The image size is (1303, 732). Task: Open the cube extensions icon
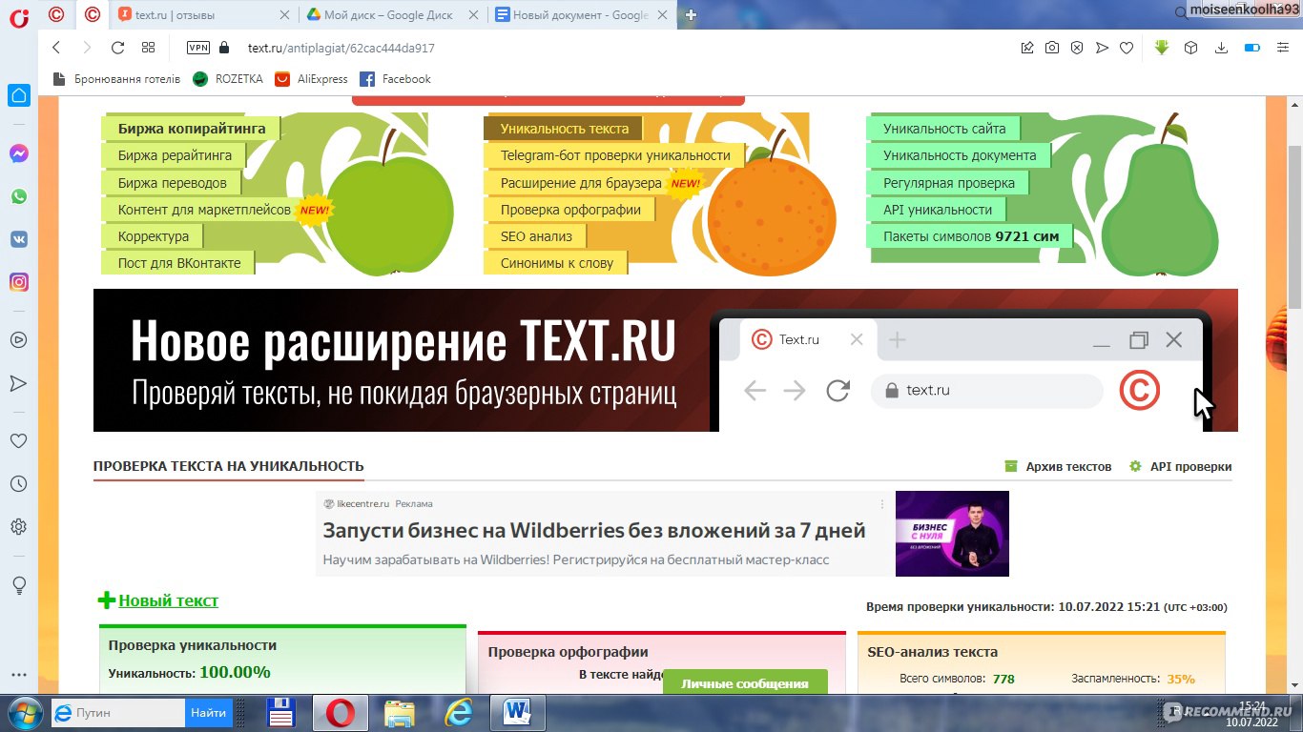1190,48
